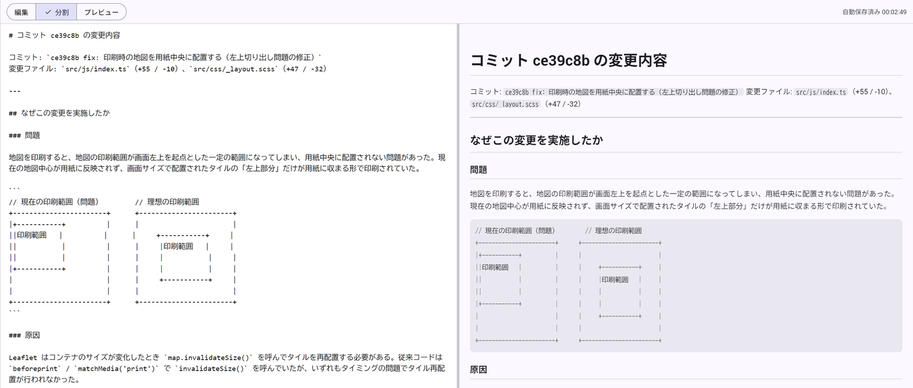
Task: Click editor line '### 原因'
Action: click(x=25, y=335)
